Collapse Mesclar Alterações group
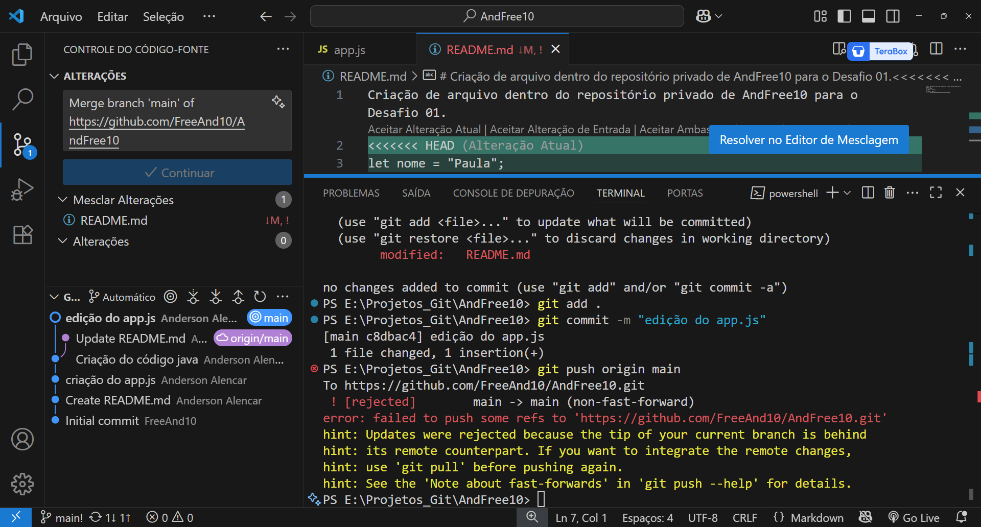The image size is (981, 527). pos(62,200)
